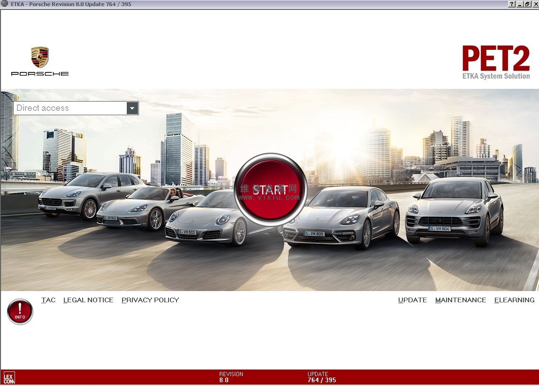
Task: Click the LexCom logo in status bar
Action: click(9, 378)
